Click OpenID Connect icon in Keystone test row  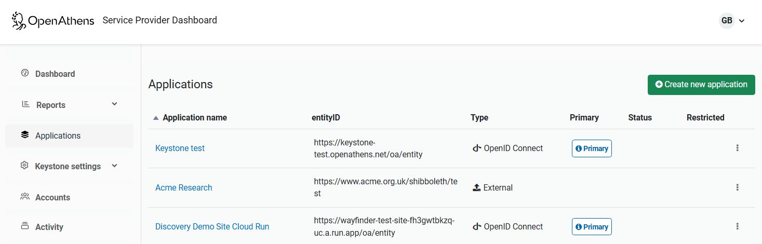coord(477,148)
